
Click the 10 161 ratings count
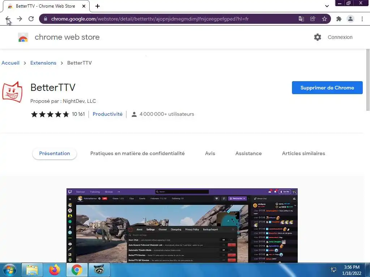point(78,114)
